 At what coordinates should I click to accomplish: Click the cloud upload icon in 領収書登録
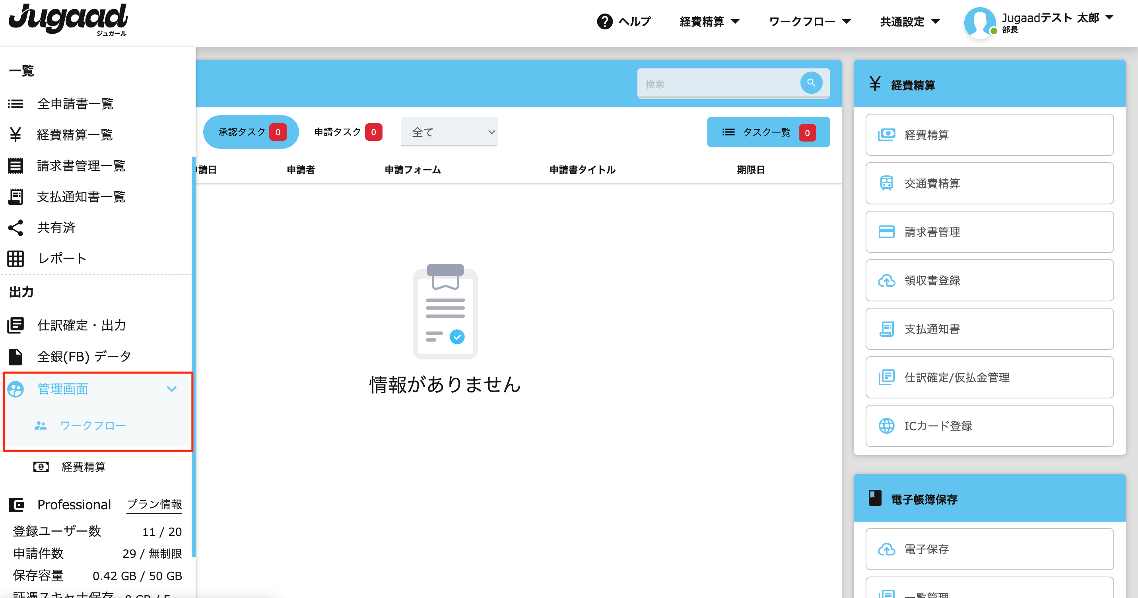(886, 280)
